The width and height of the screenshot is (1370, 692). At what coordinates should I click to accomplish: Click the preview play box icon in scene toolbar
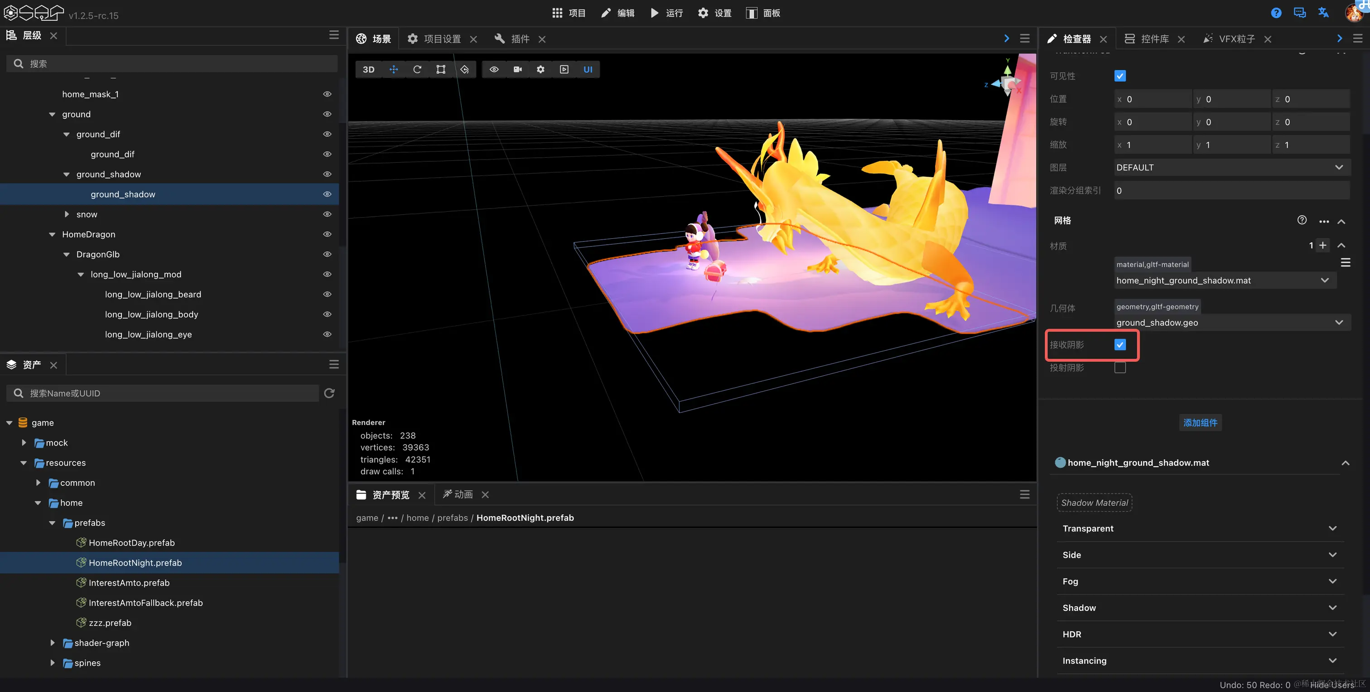[564, 70]
